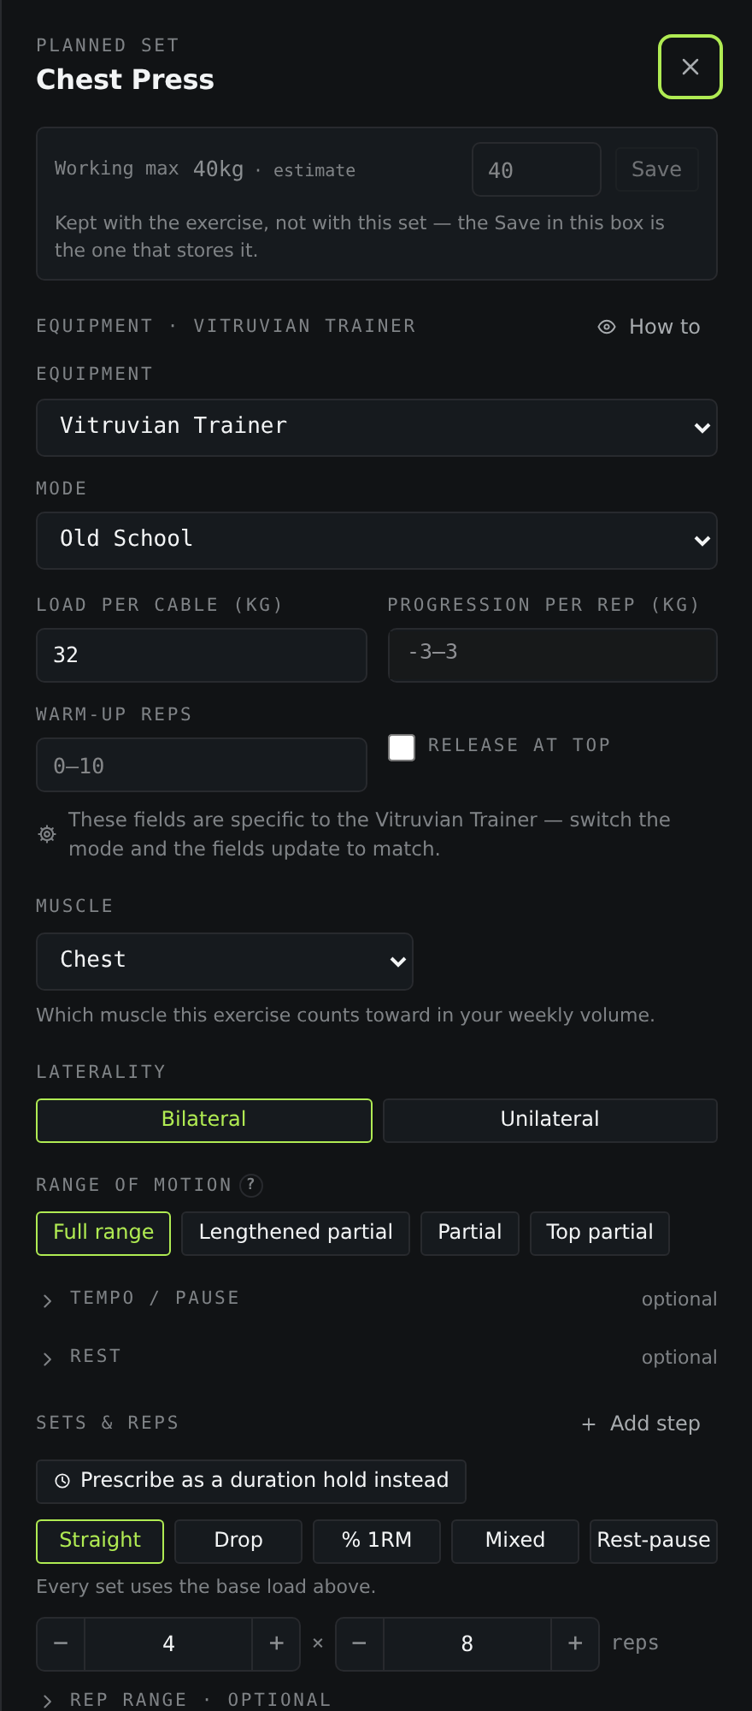Open the Mode dropdown showing Old School

pos(377,540)
